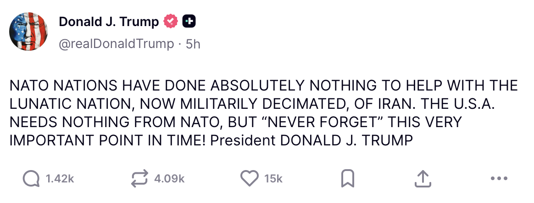This screenshot has width=534, height=203.
Task: Click the red verified checkmark badge
Action: tap(171, 21)
